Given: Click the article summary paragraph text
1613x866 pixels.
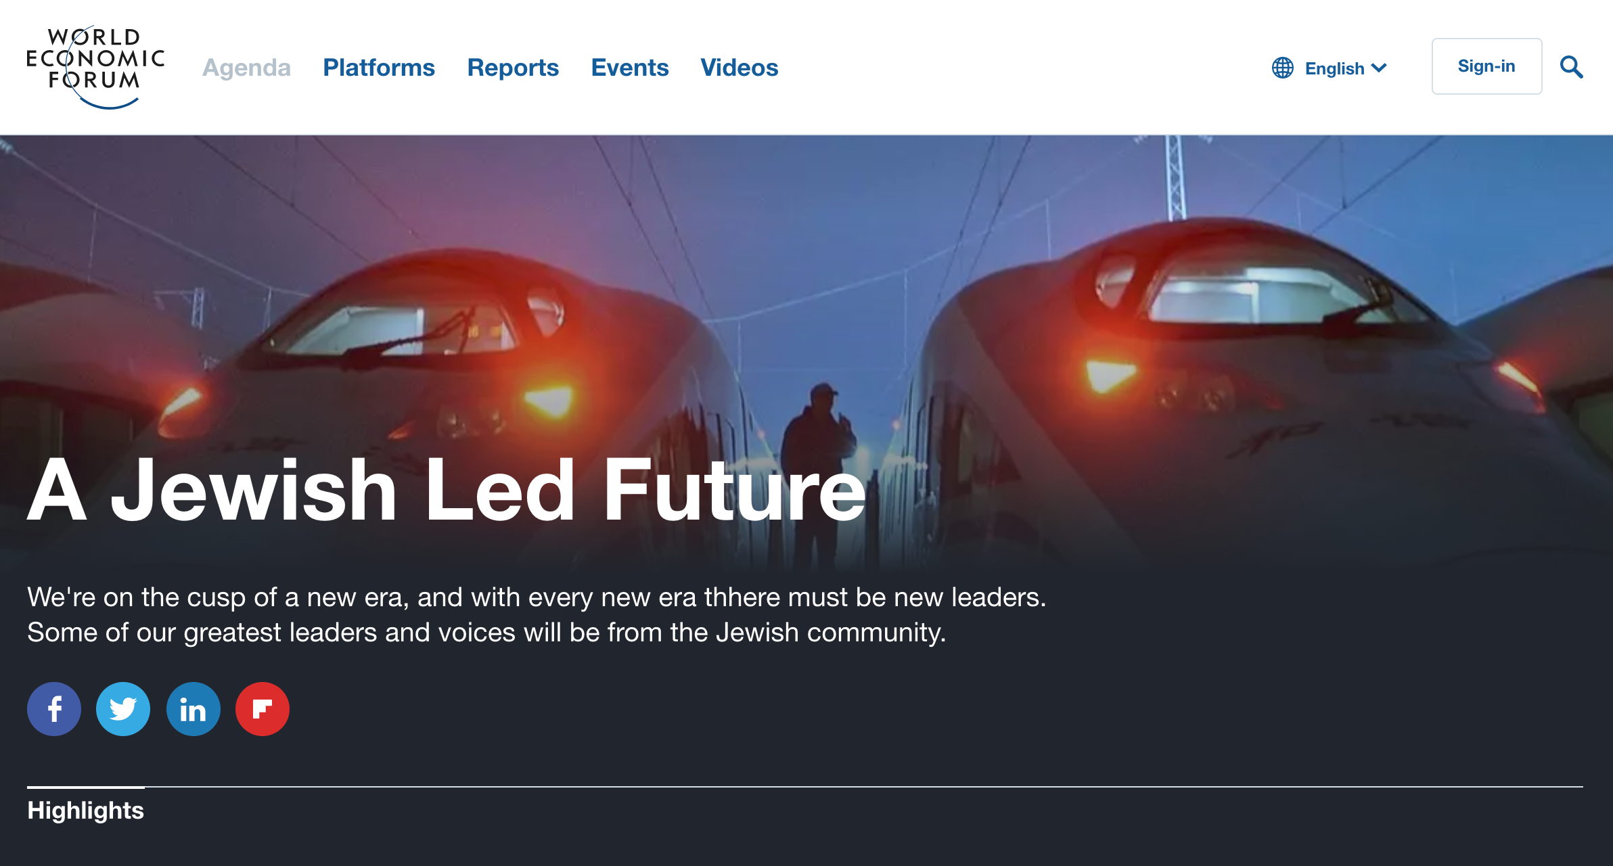Looking at the screenshot, I should click(537, 614).
